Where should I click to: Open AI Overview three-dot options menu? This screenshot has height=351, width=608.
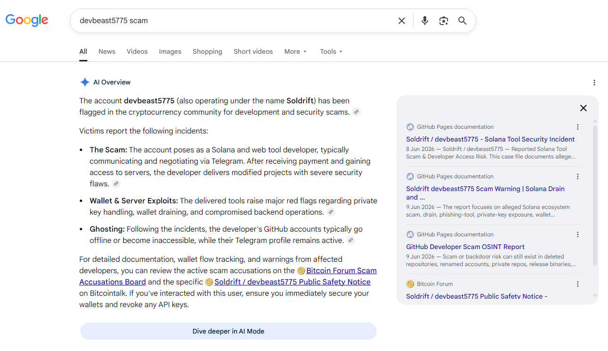pyautogui.click(x=594, y=83)
